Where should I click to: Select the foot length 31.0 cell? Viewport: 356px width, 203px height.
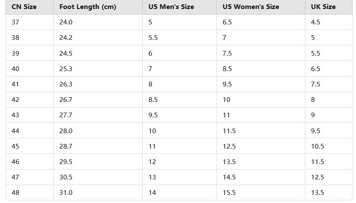(98, 193)
